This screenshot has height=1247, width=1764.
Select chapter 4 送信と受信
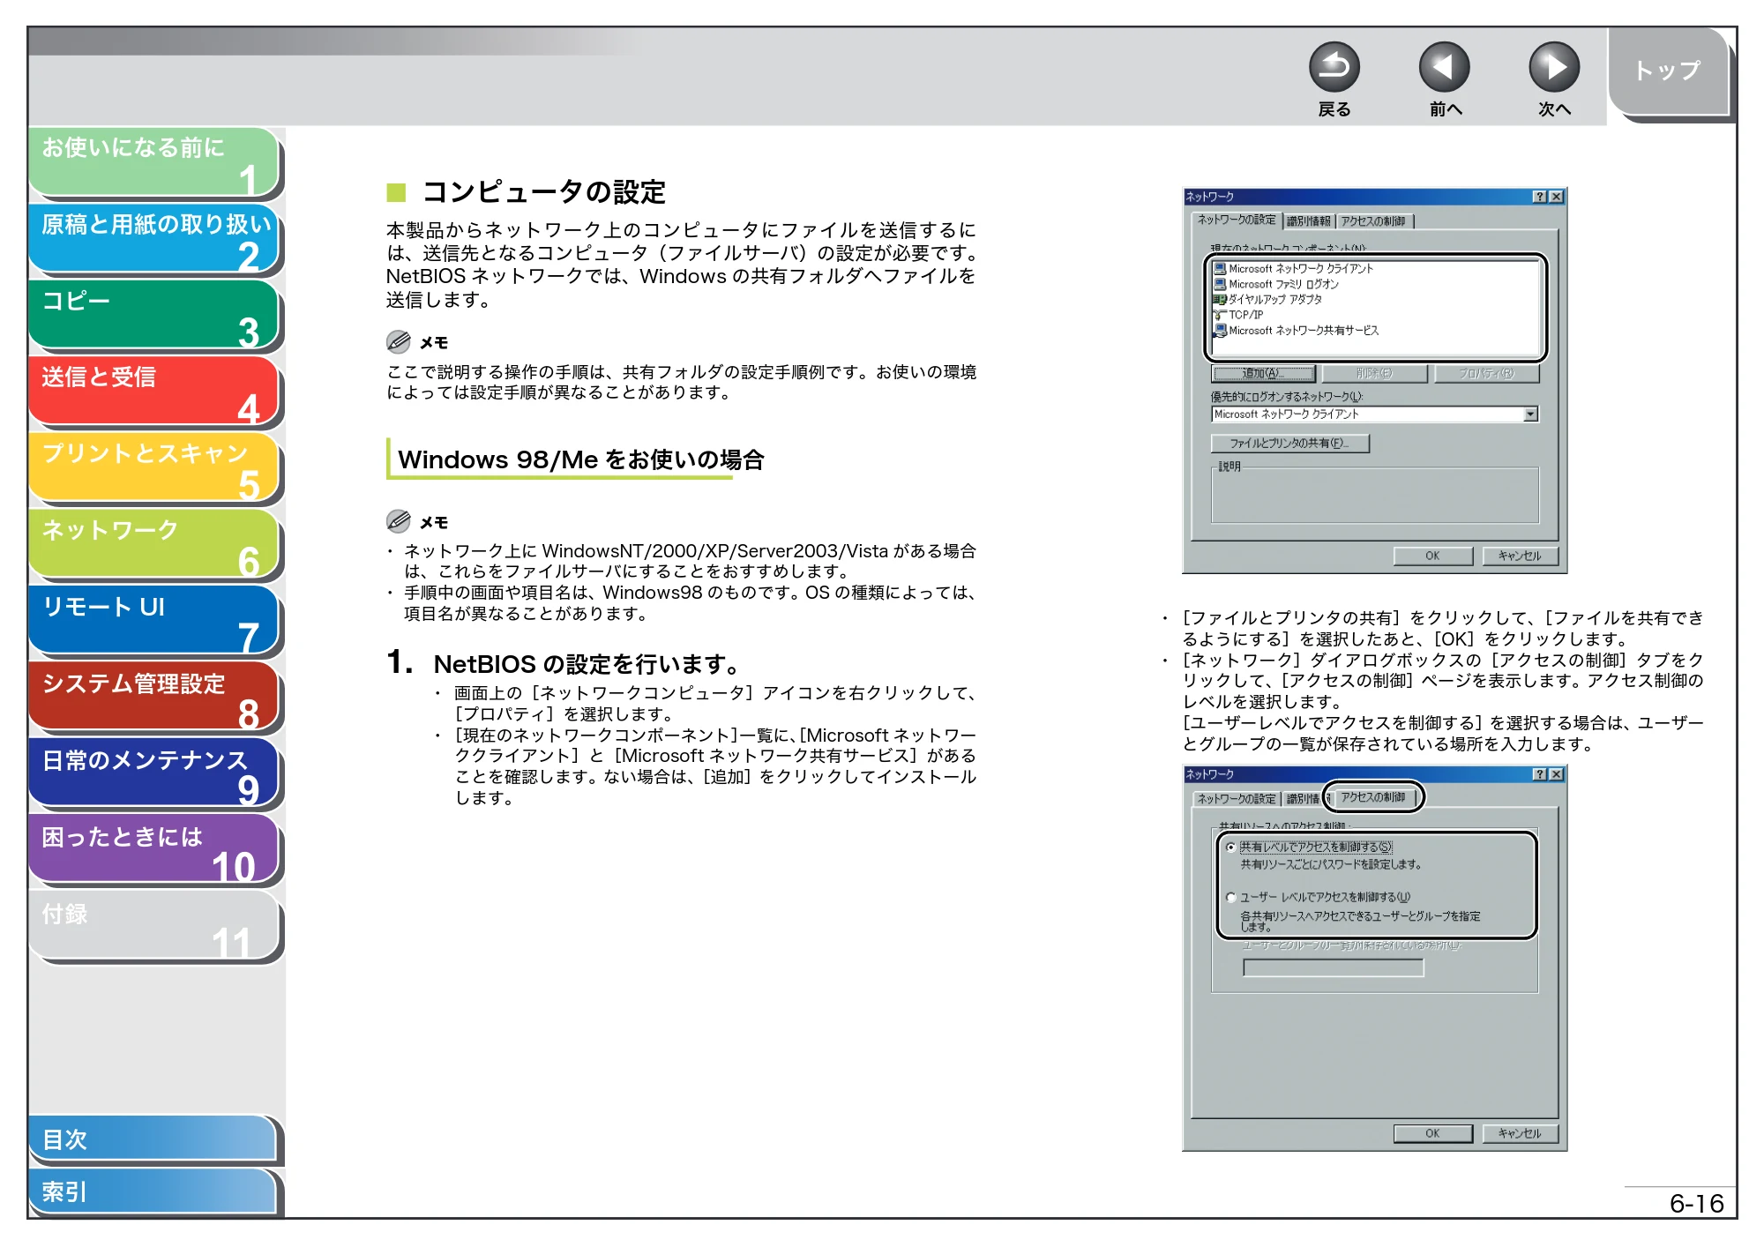pyautogui.click(x=154, y=392)
